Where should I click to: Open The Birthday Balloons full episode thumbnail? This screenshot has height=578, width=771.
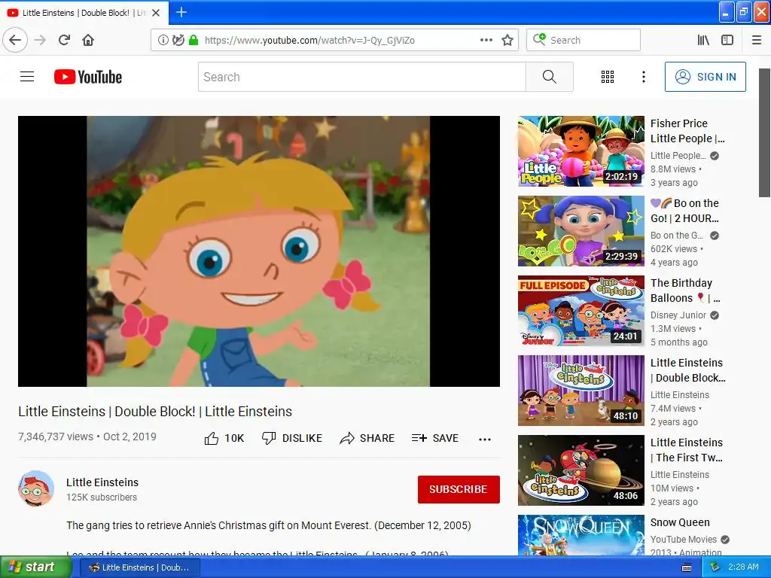click(x=581, y=311)
